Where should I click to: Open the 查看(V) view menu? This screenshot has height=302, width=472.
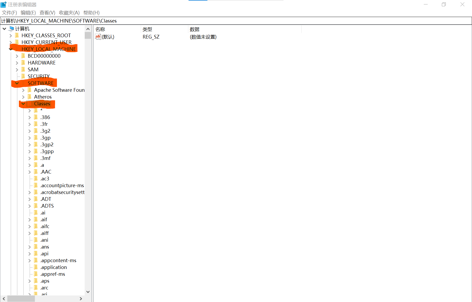coord(47,13)
